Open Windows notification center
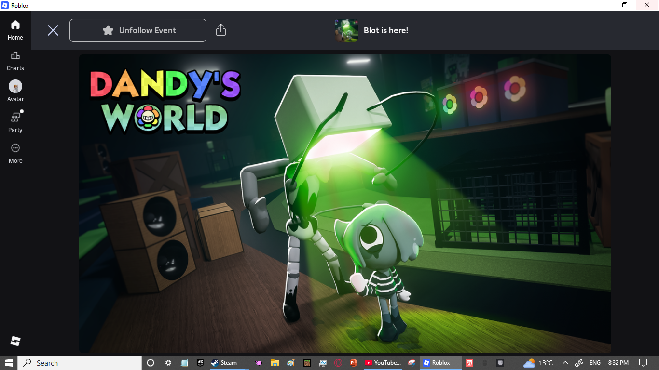 [x=643, y=363]
